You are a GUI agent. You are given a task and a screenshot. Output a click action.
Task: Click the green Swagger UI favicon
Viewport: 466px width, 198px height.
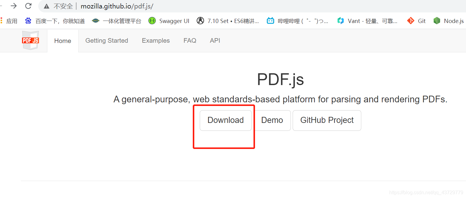point(152,21)
